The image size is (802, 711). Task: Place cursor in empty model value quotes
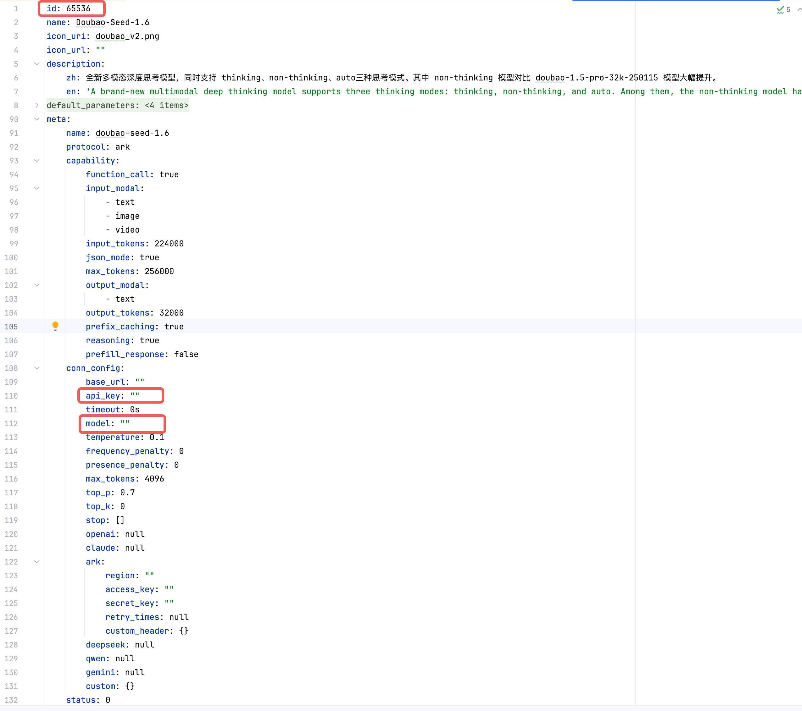tap(125, 423)
